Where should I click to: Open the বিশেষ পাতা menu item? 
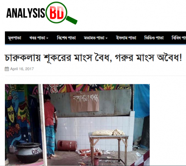[66, 38]
